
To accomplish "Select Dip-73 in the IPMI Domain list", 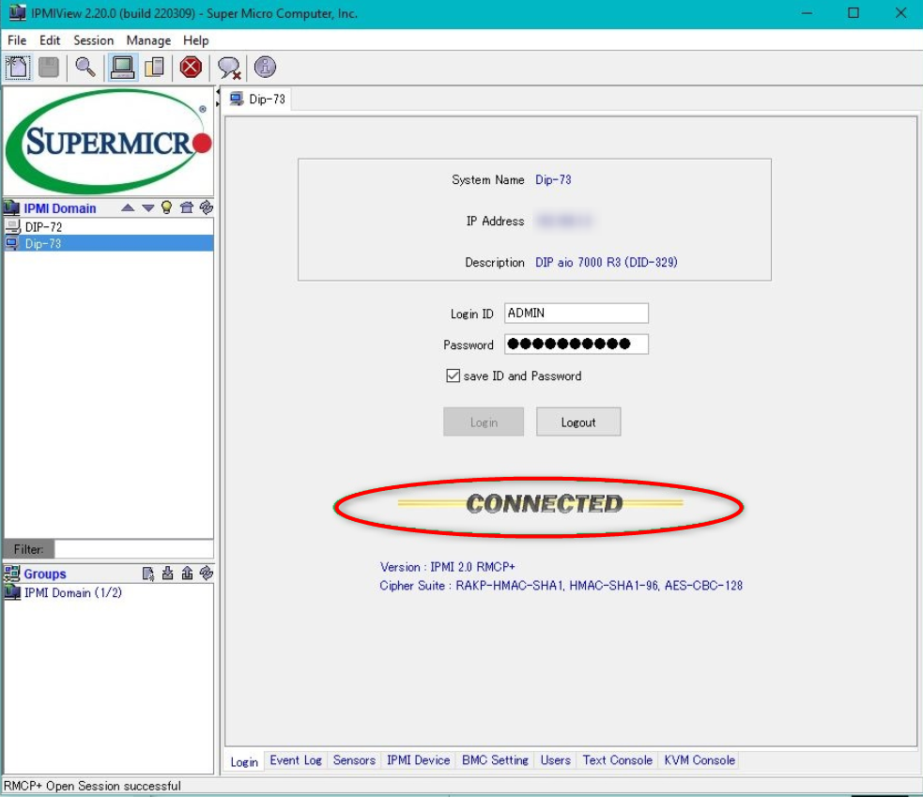I will point(108,243).
